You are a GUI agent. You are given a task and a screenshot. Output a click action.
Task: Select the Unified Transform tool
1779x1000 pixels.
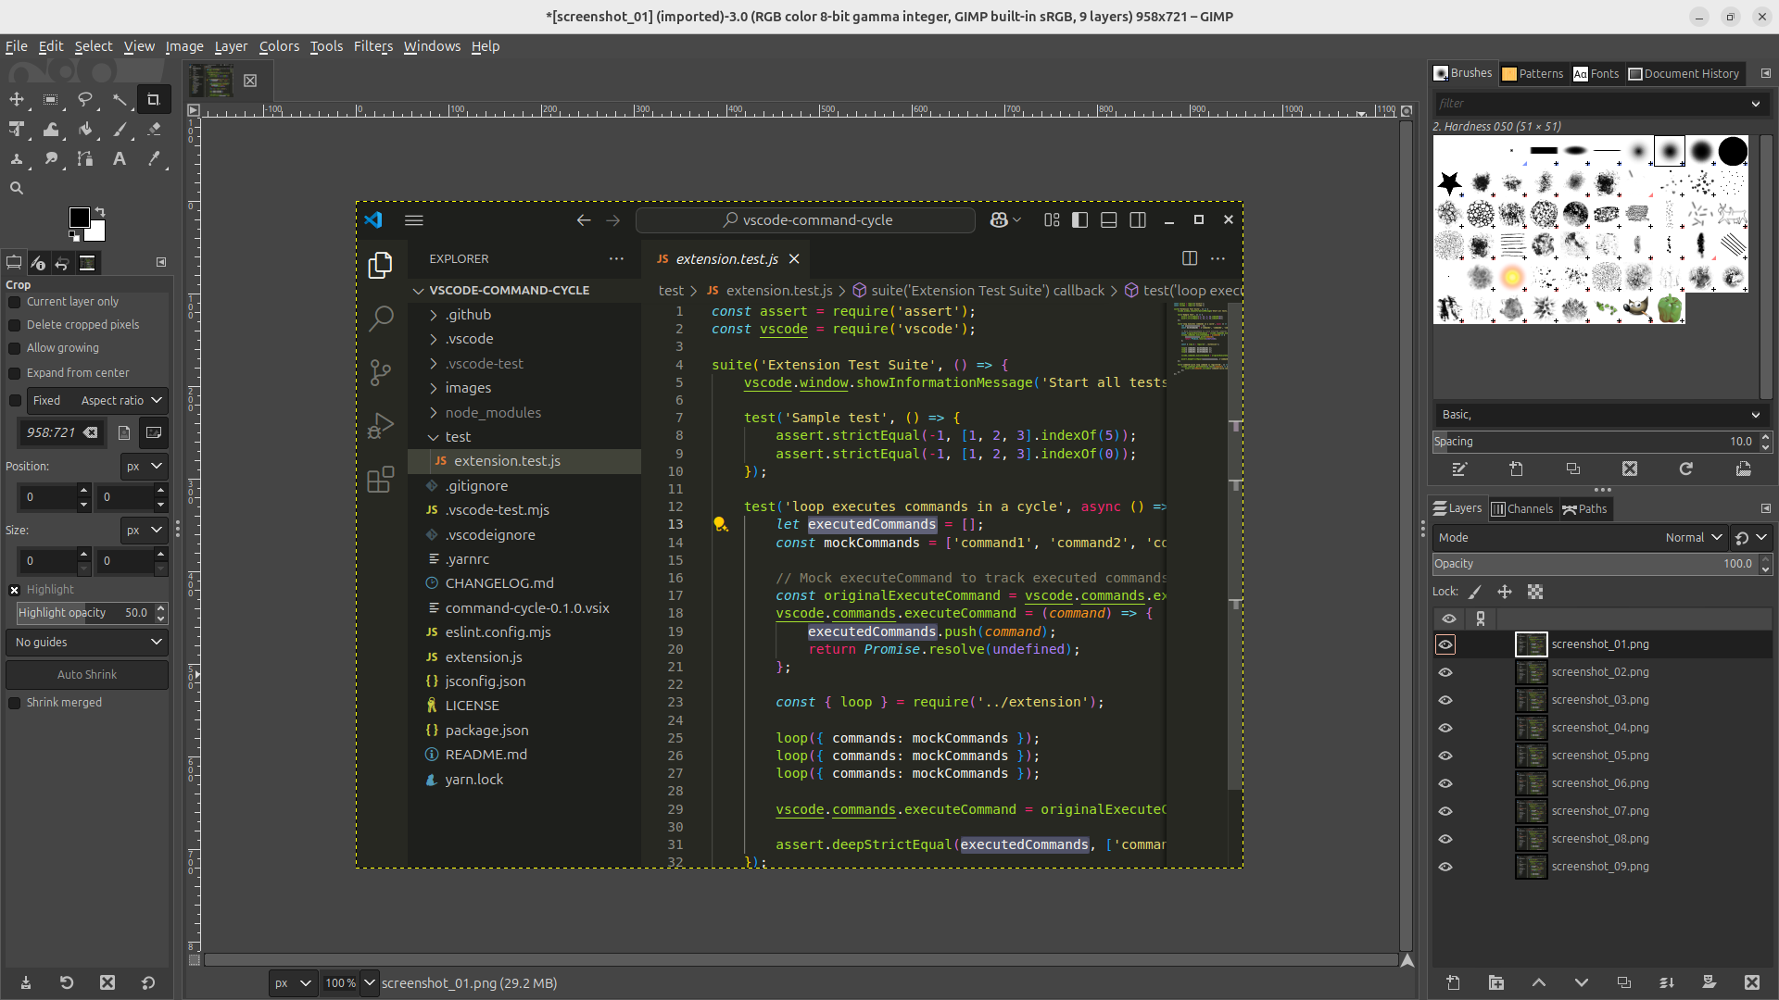tap(17, 130)
